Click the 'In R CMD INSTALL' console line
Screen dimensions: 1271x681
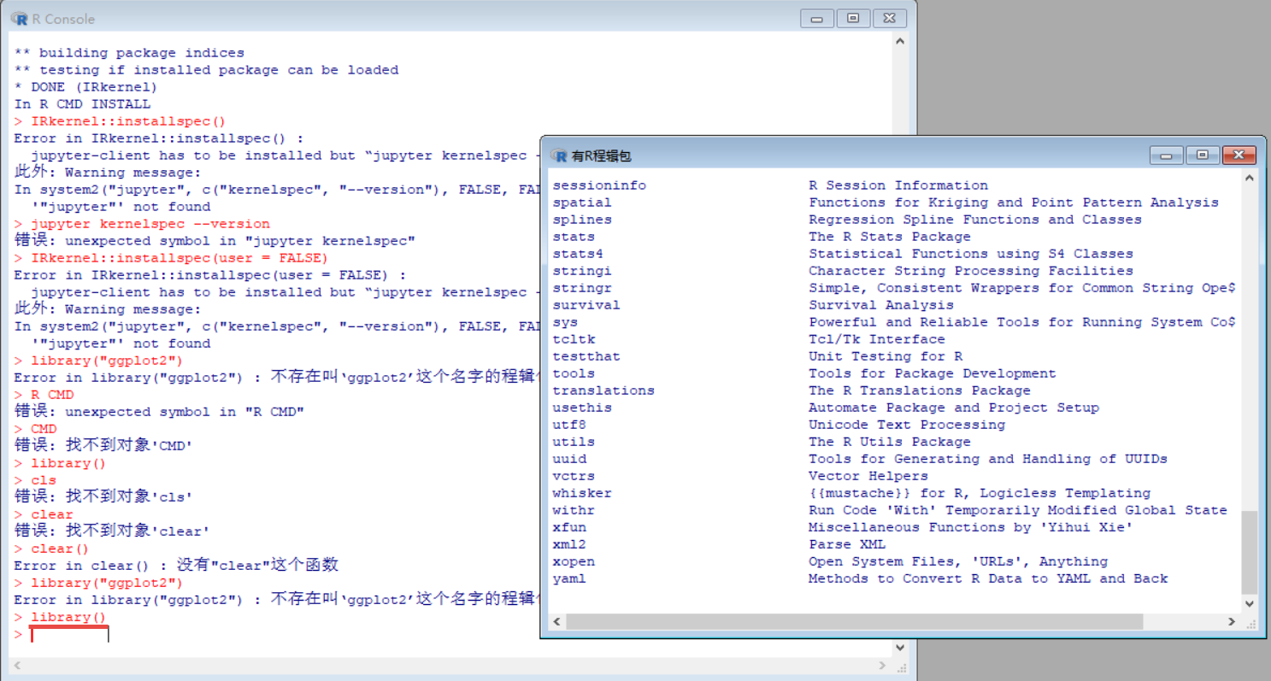click(82, 104)
